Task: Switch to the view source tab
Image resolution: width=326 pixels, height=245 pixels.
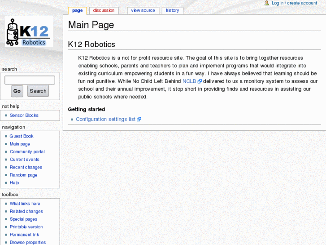Action: click(143, 10)
